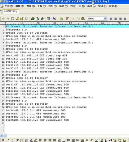Insert anchor using anchor icon
The width and height of the screenshot is (129, 142).
point(106,140)
